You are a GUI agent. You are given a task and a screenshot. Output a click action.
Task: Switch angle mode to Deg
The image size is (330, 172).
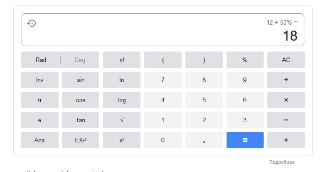[x=80, y=60]
